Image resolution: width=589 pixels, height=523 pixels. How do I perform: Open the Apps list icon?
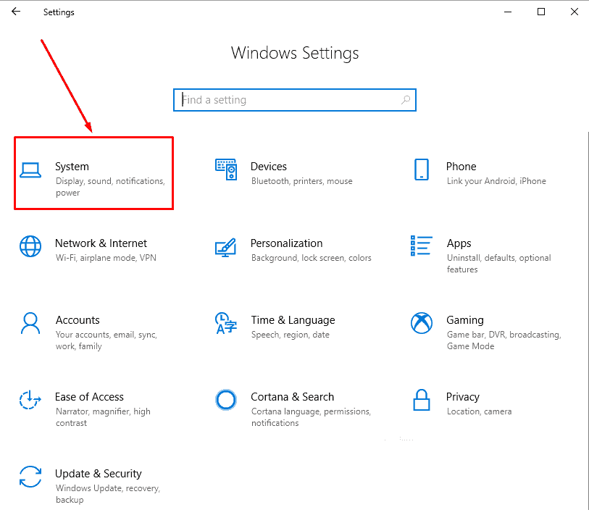[x=422, y=246]
